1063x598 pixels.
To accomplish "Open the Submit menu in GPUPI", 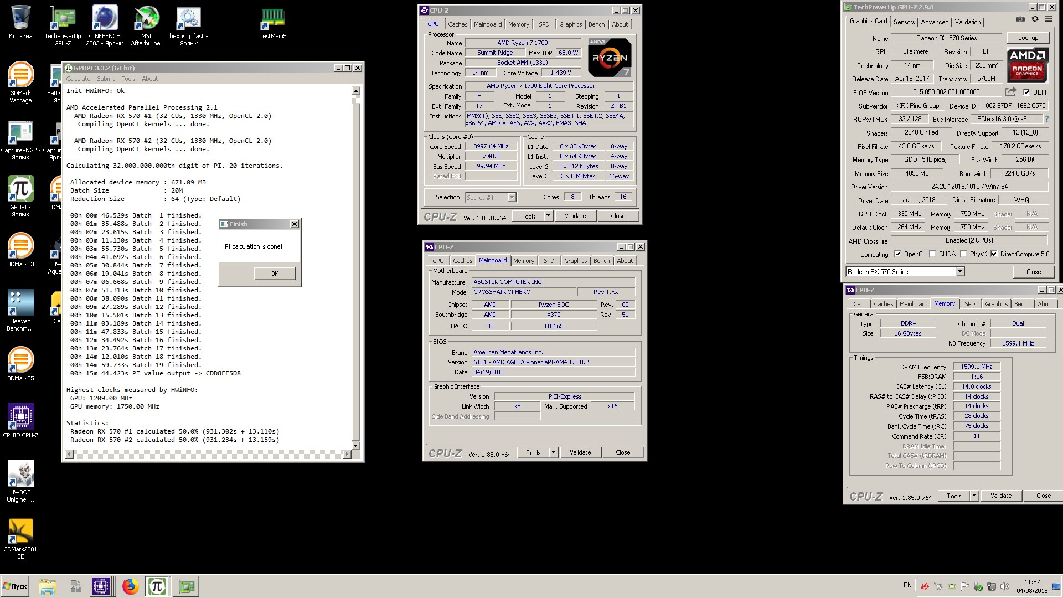I will point(106,79).
